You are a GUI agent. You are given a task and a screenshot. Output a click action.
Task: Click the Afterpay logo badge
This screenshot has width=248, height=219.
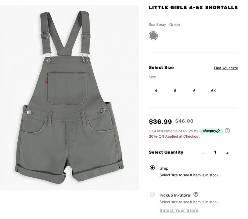pyautogui.click(x=211, y=131)
